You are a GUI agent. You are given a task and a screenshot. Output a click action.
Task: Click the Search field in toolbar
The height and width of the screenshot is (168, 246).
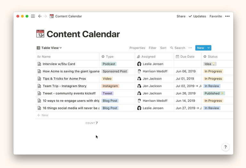pyautogui.click(x=178, y=48)
